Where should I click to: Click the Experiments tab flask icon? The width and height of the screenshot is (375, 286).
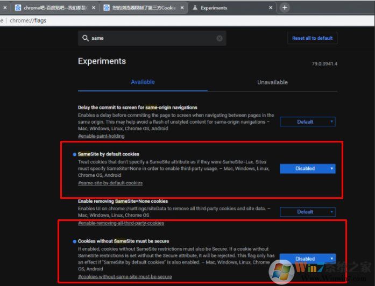click(194, 8)
